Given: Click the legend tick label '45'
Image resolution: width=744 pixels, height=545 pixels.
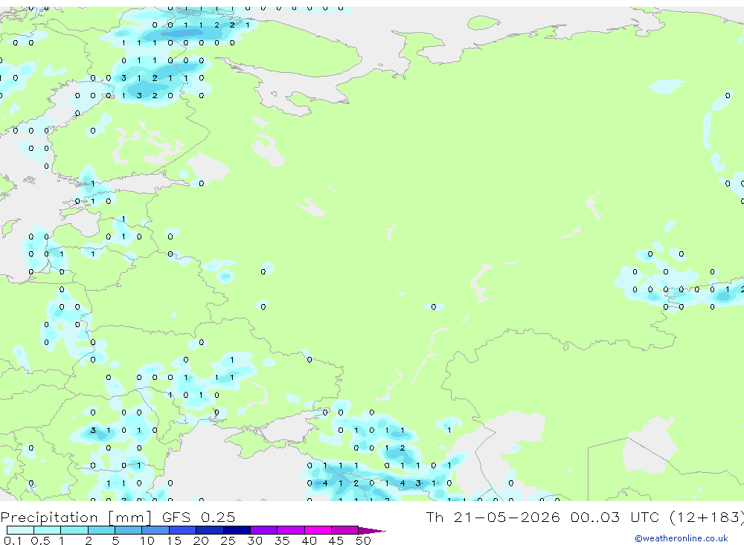Looking at the screenshot, I should click(336, 541).
